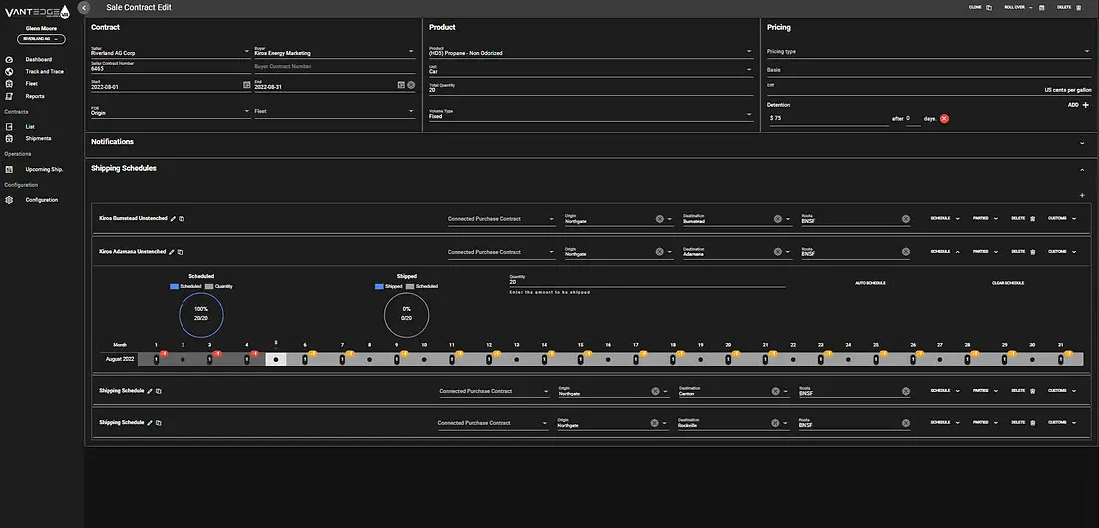Open the Dashboard page from the sidebar

[x=38, y=60]
